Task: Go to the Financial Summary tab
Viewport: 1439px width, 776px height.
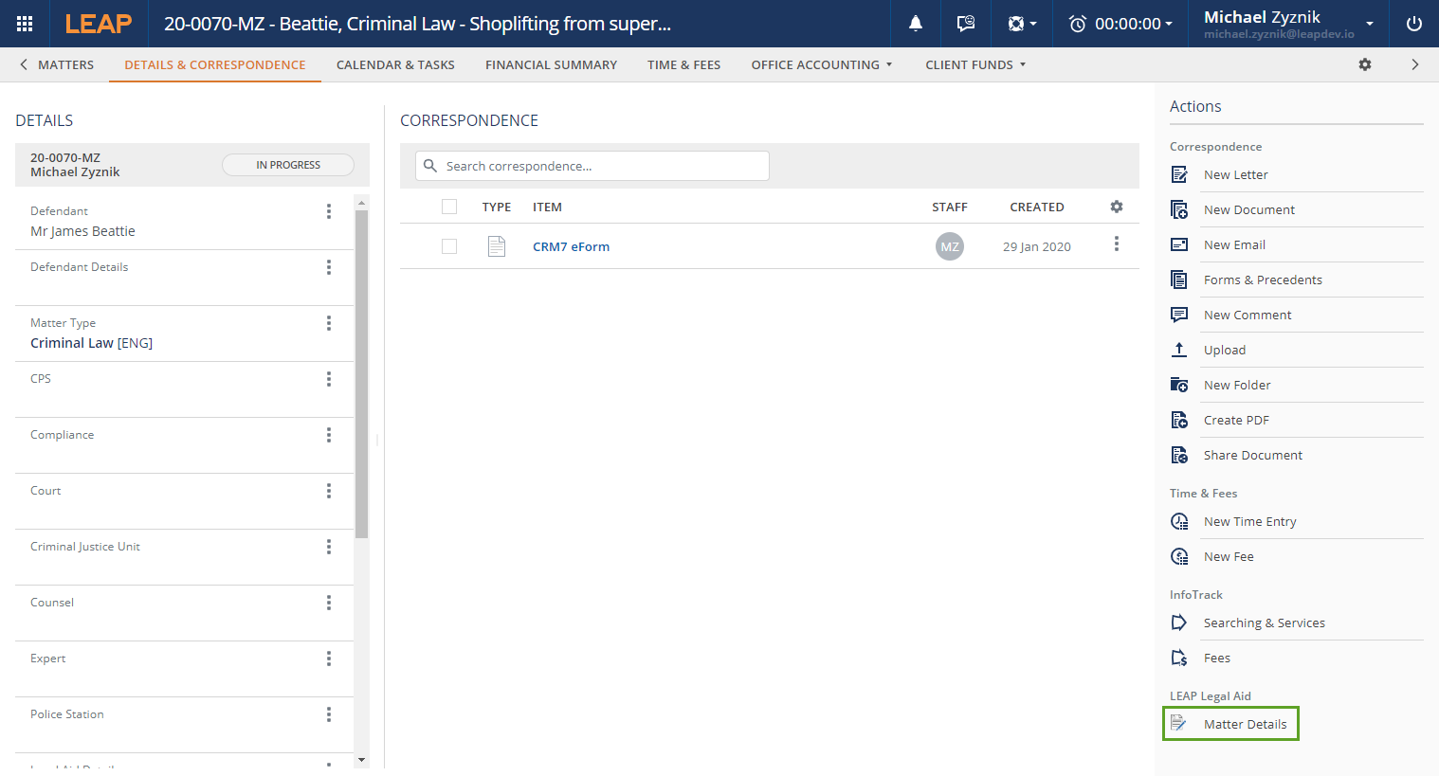Action: (x=551, y=64)
